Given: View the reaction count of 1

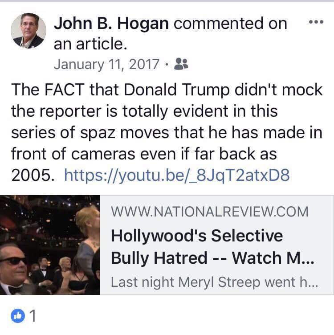Looking at the screenshot, I should pos(33,315).
